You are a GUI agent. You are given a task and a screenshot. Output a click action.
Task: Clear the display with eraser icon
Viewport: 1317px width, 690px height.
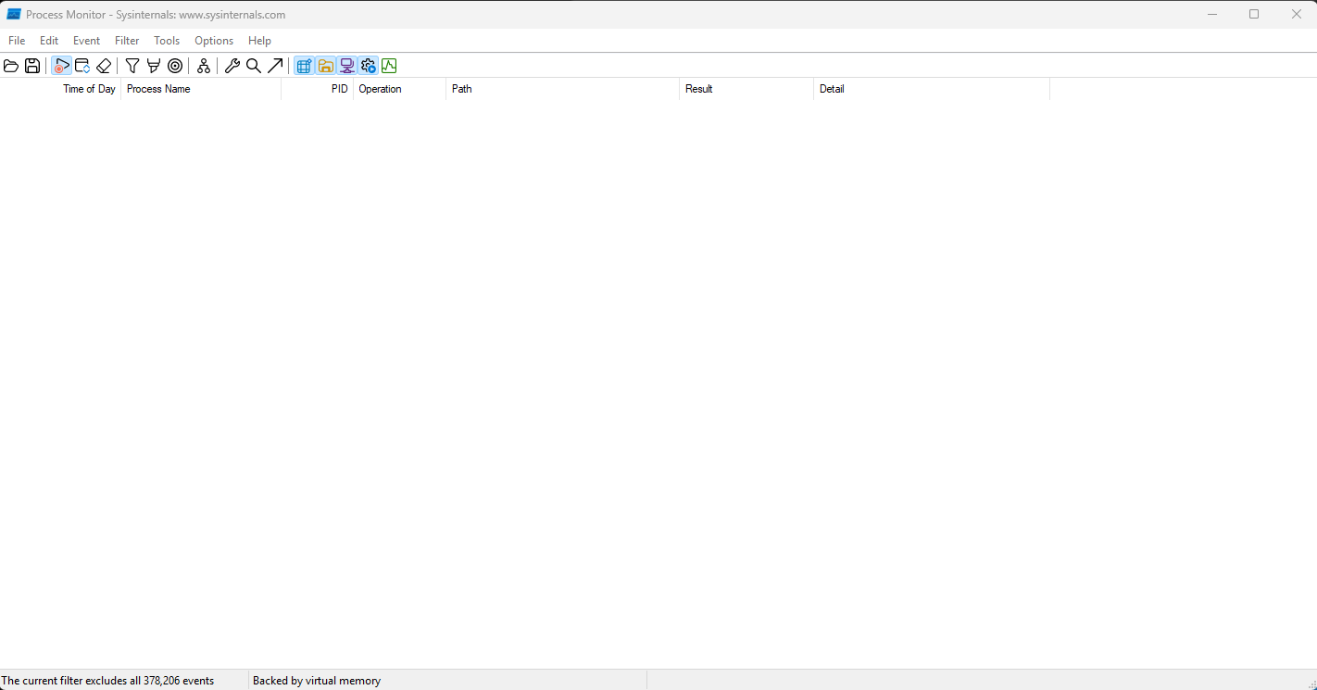tap(104, 66)
